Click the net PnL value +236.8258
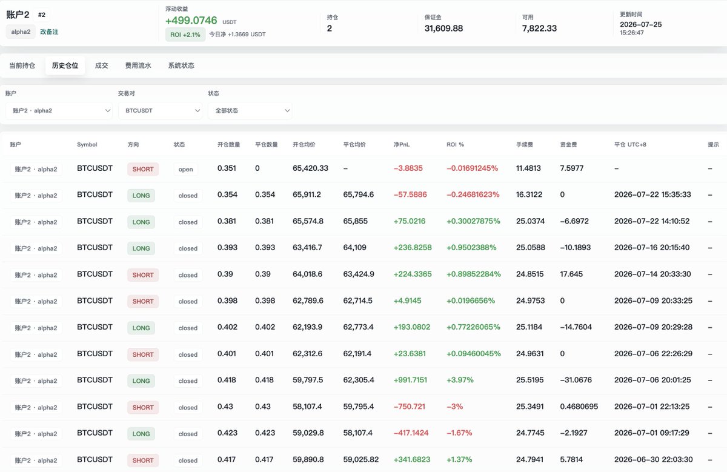Viewport: 727px width, 472px height. click(x=413, y=248)
